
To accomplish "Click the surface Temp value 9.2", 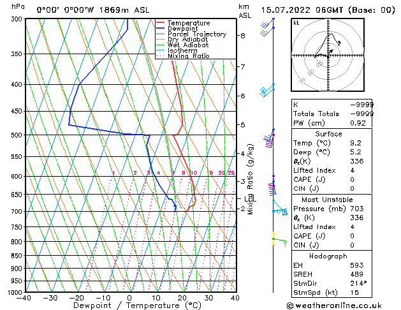I will [x=356, y=143].
